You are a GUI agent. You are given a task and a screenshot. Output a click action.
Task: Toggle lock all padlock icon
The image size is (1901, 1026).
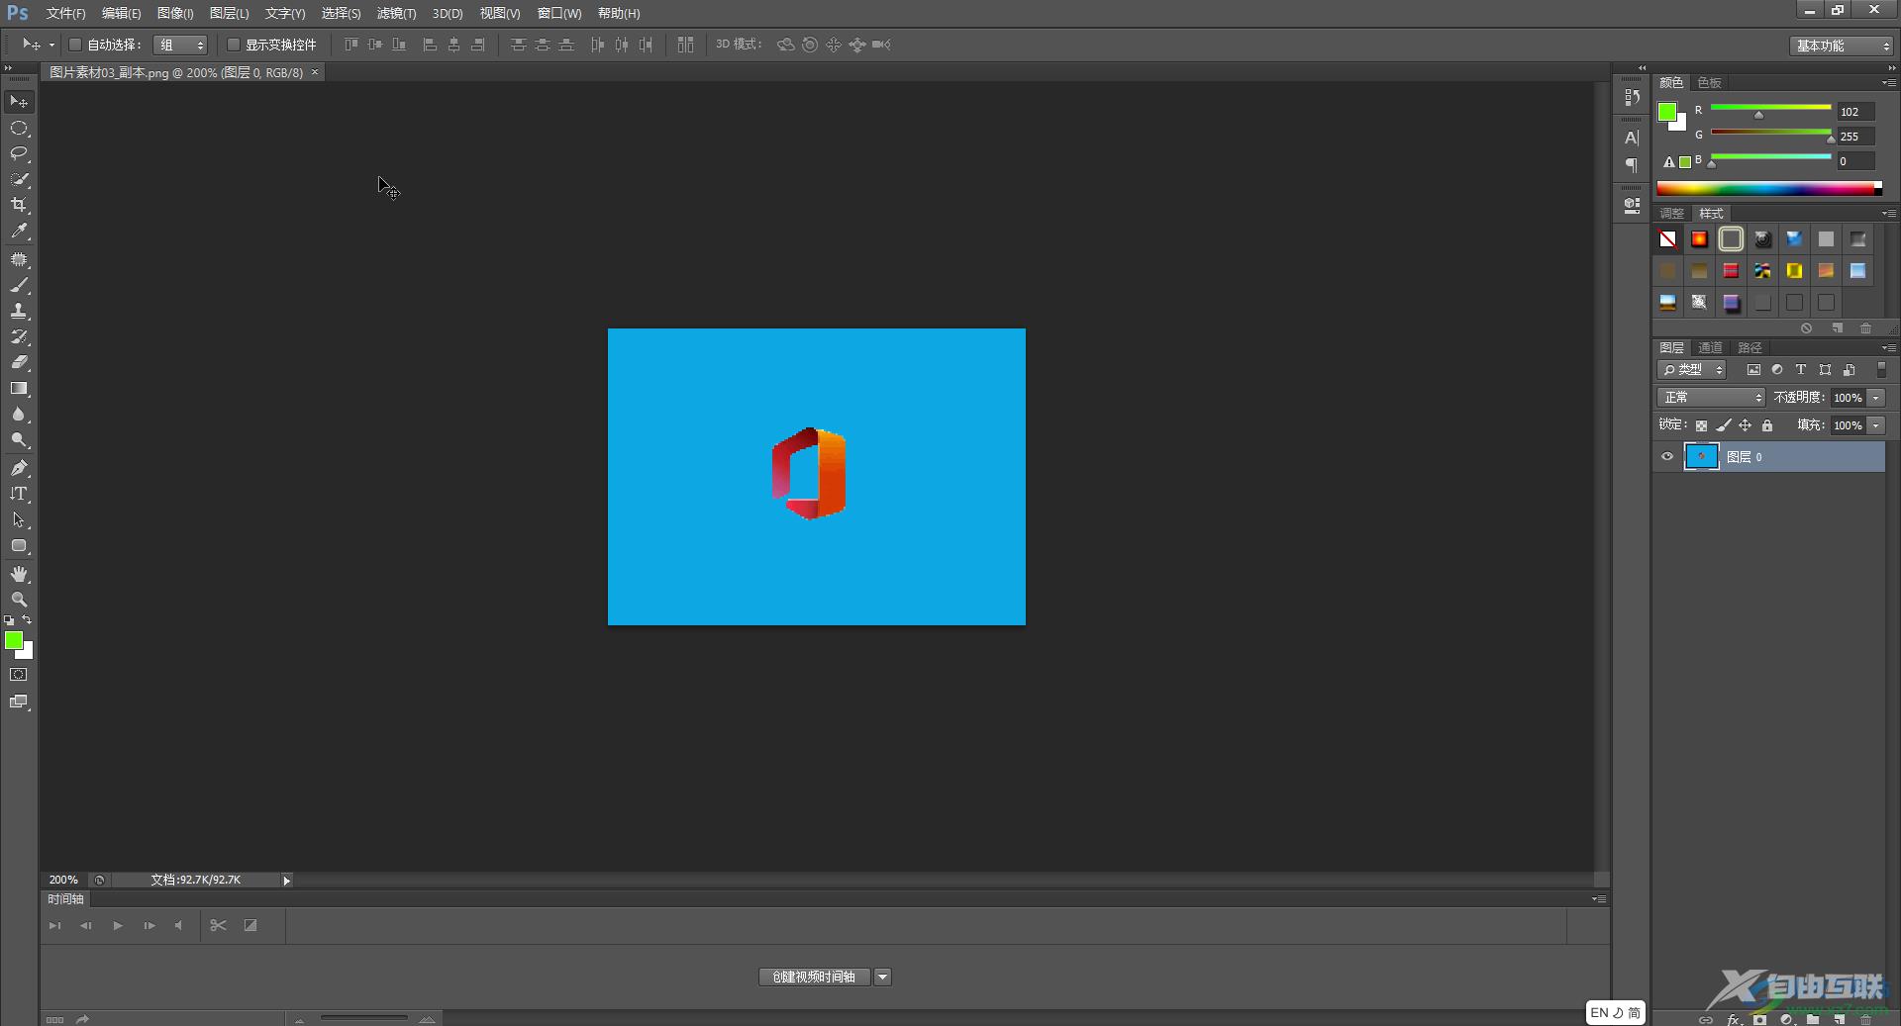point(1767,425)
